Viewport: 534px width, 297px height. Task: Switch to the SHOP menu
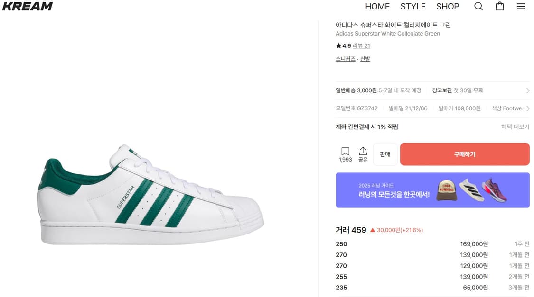coord(448,6)
